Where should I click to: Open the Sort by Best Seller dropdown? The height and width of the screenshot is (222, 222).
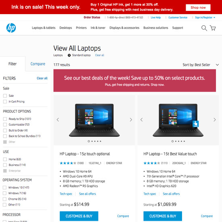(201, 65)
